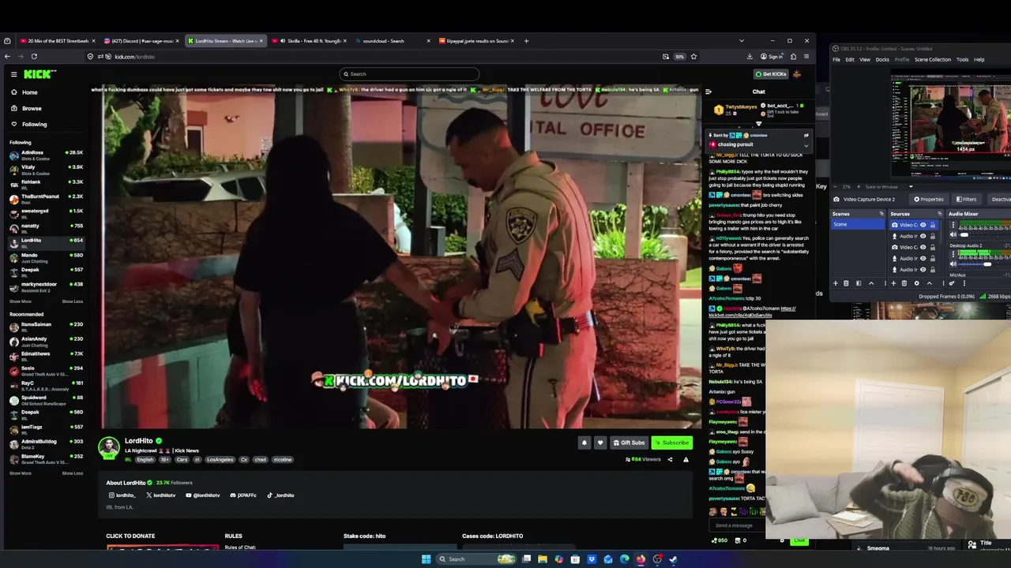Viewport: 1011px width, 568px height.
Task: Open lordhitotv X profile link
Action: [160, 495]
